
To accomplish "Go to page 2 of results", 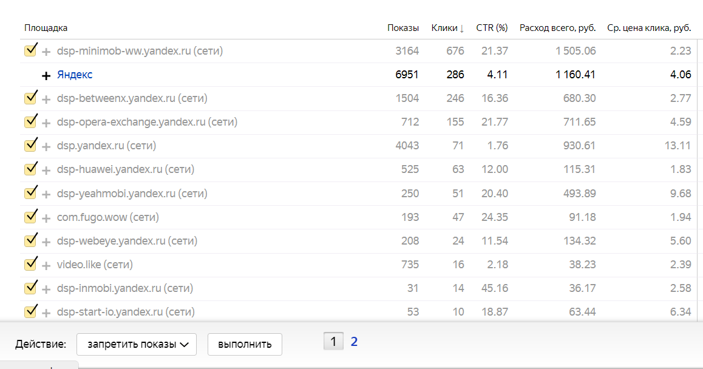I will point(354,342).
